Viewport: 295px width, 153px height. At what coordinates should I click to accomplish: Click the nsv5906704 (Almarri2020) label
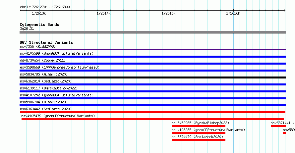pos(44,102)
